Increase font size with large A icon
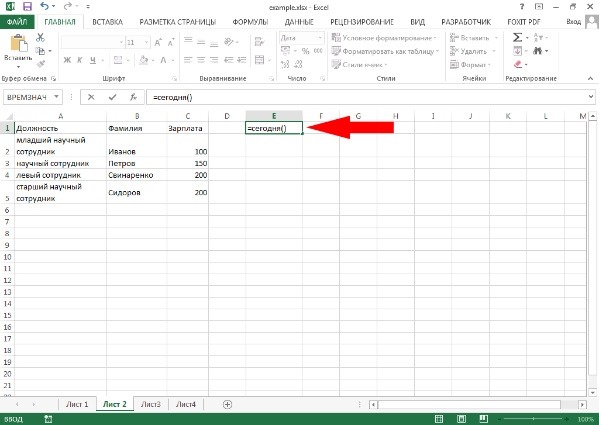599x425 pixels. click(158, 43)
